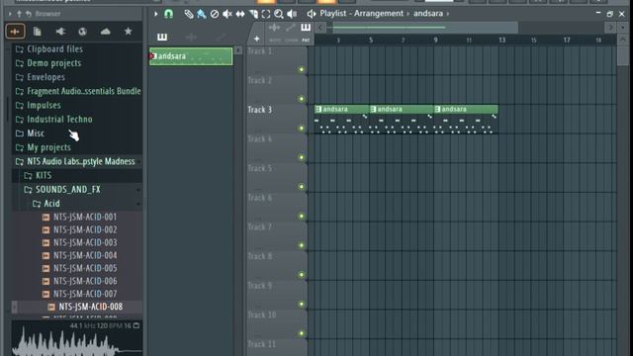The width and height of the screenshot is (633, 356).
Task: Mute Track 6 with its green toggle
Action: click(302, 217)
